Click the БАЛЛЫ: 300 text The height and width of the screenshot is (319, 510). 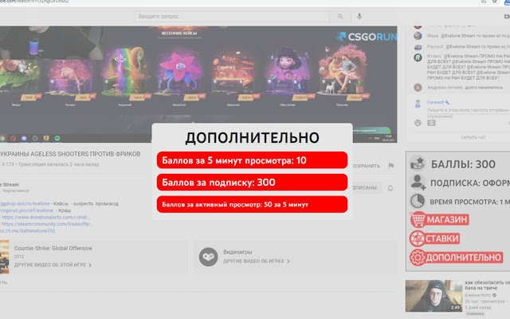coord(463,164)
